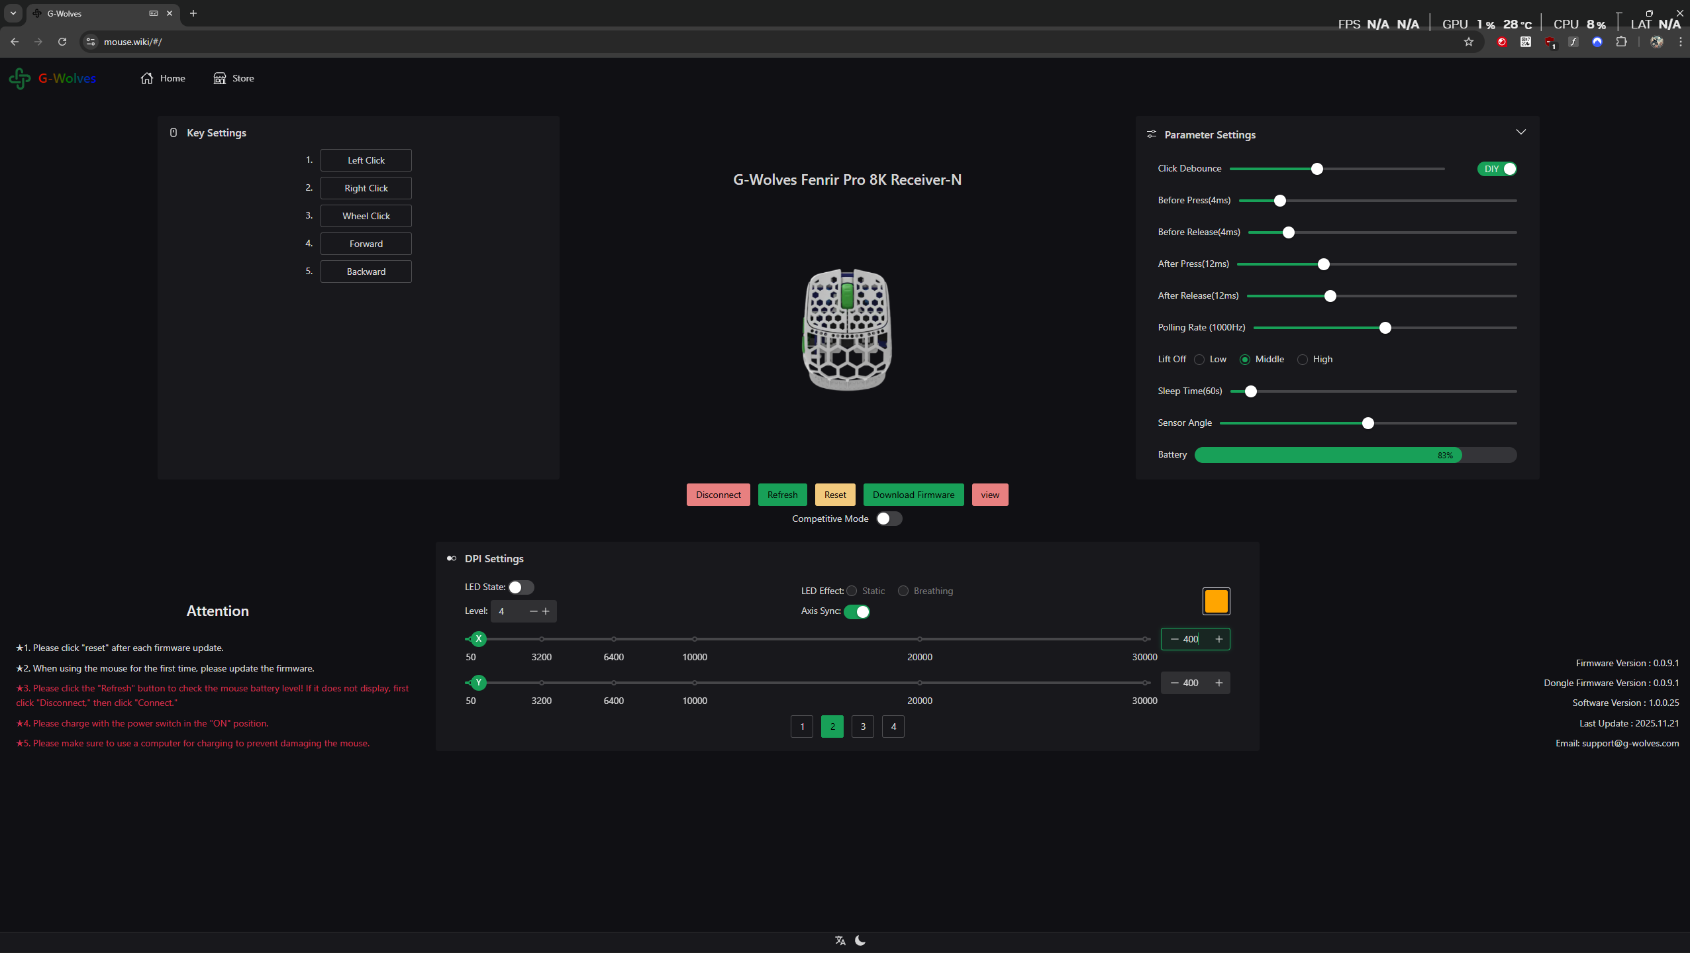The width and height of the screenshot is (1690, 953).
Task: Click the Download Firmware button
Action: (x=913, y=495)
